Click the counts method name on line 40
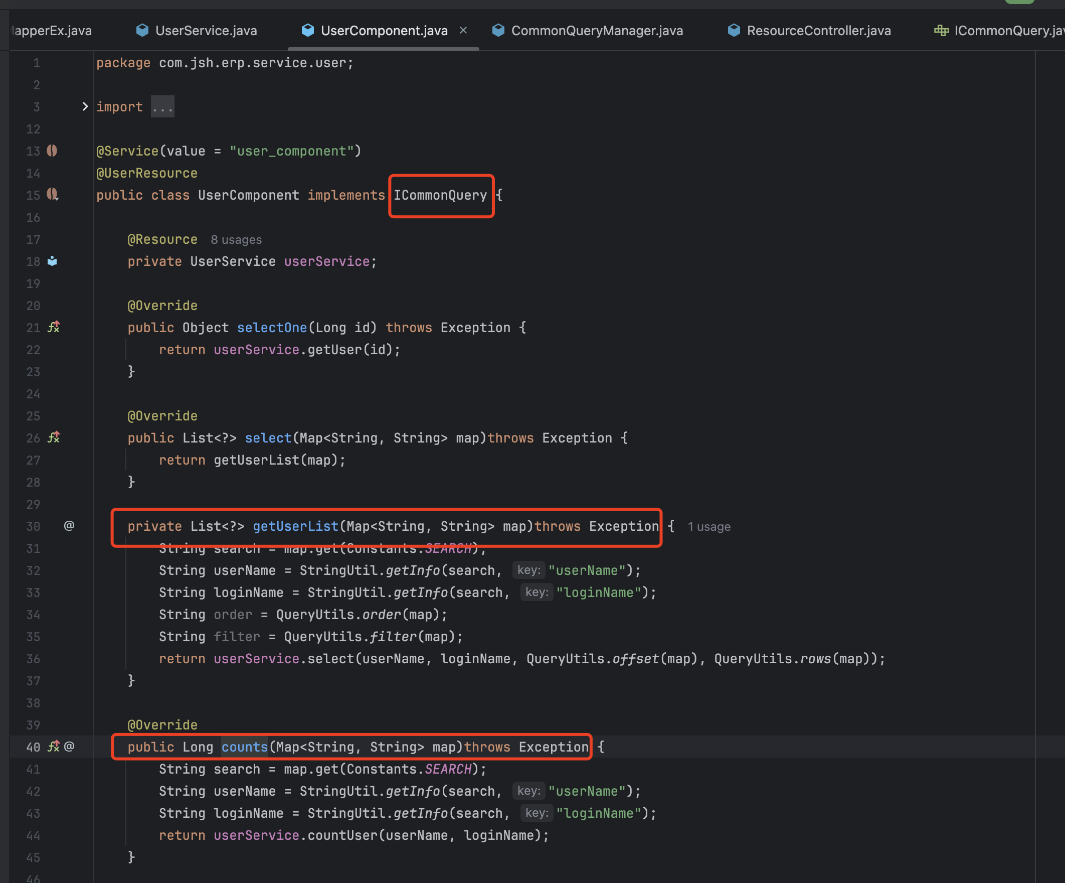The image size is (1065, 883). coord(245,747)
